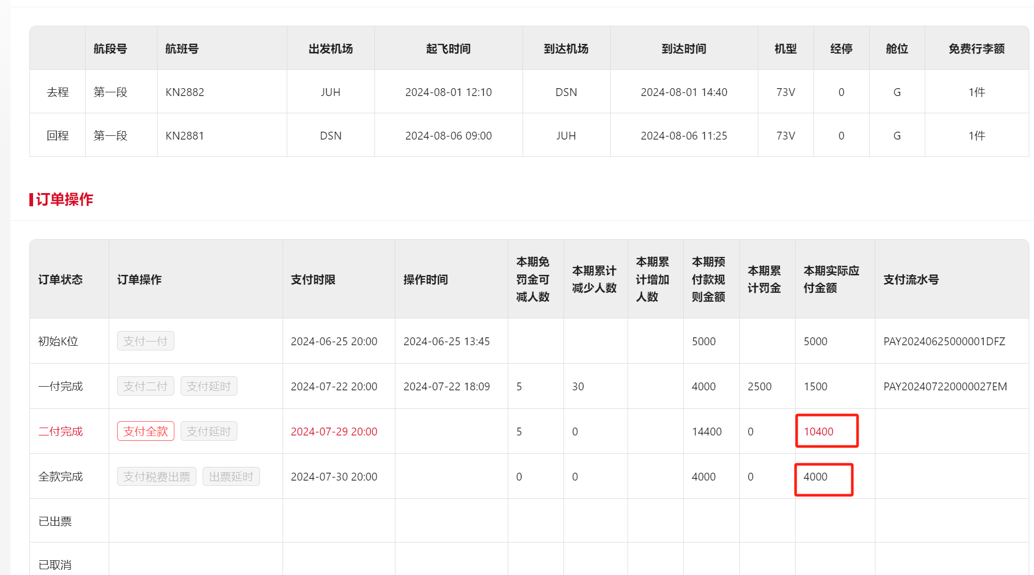Click 支付延时 in the 一付完成 row
The width and height of the screenshot is (1034, 575).
tap(208, 386)
